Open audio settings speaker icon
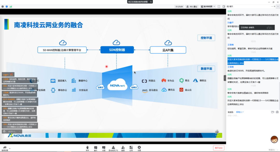 click(5, 148)
